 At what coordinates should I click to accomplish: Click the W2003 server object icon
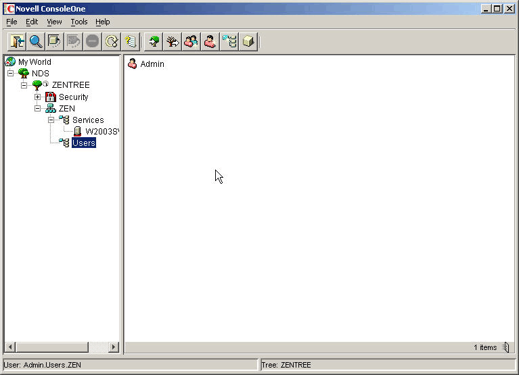coord(77,131)
